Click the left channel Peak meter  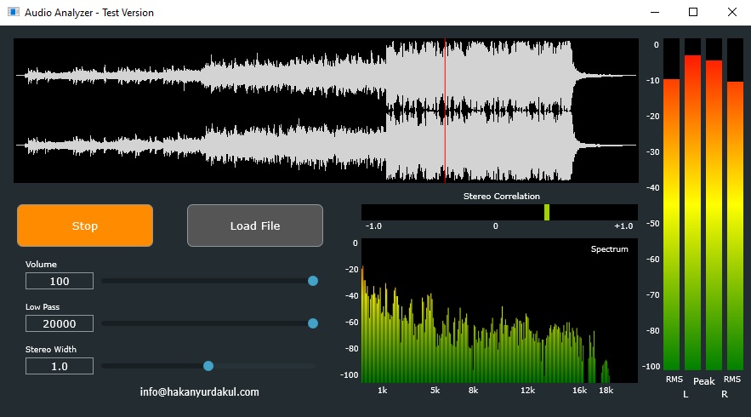692,213
